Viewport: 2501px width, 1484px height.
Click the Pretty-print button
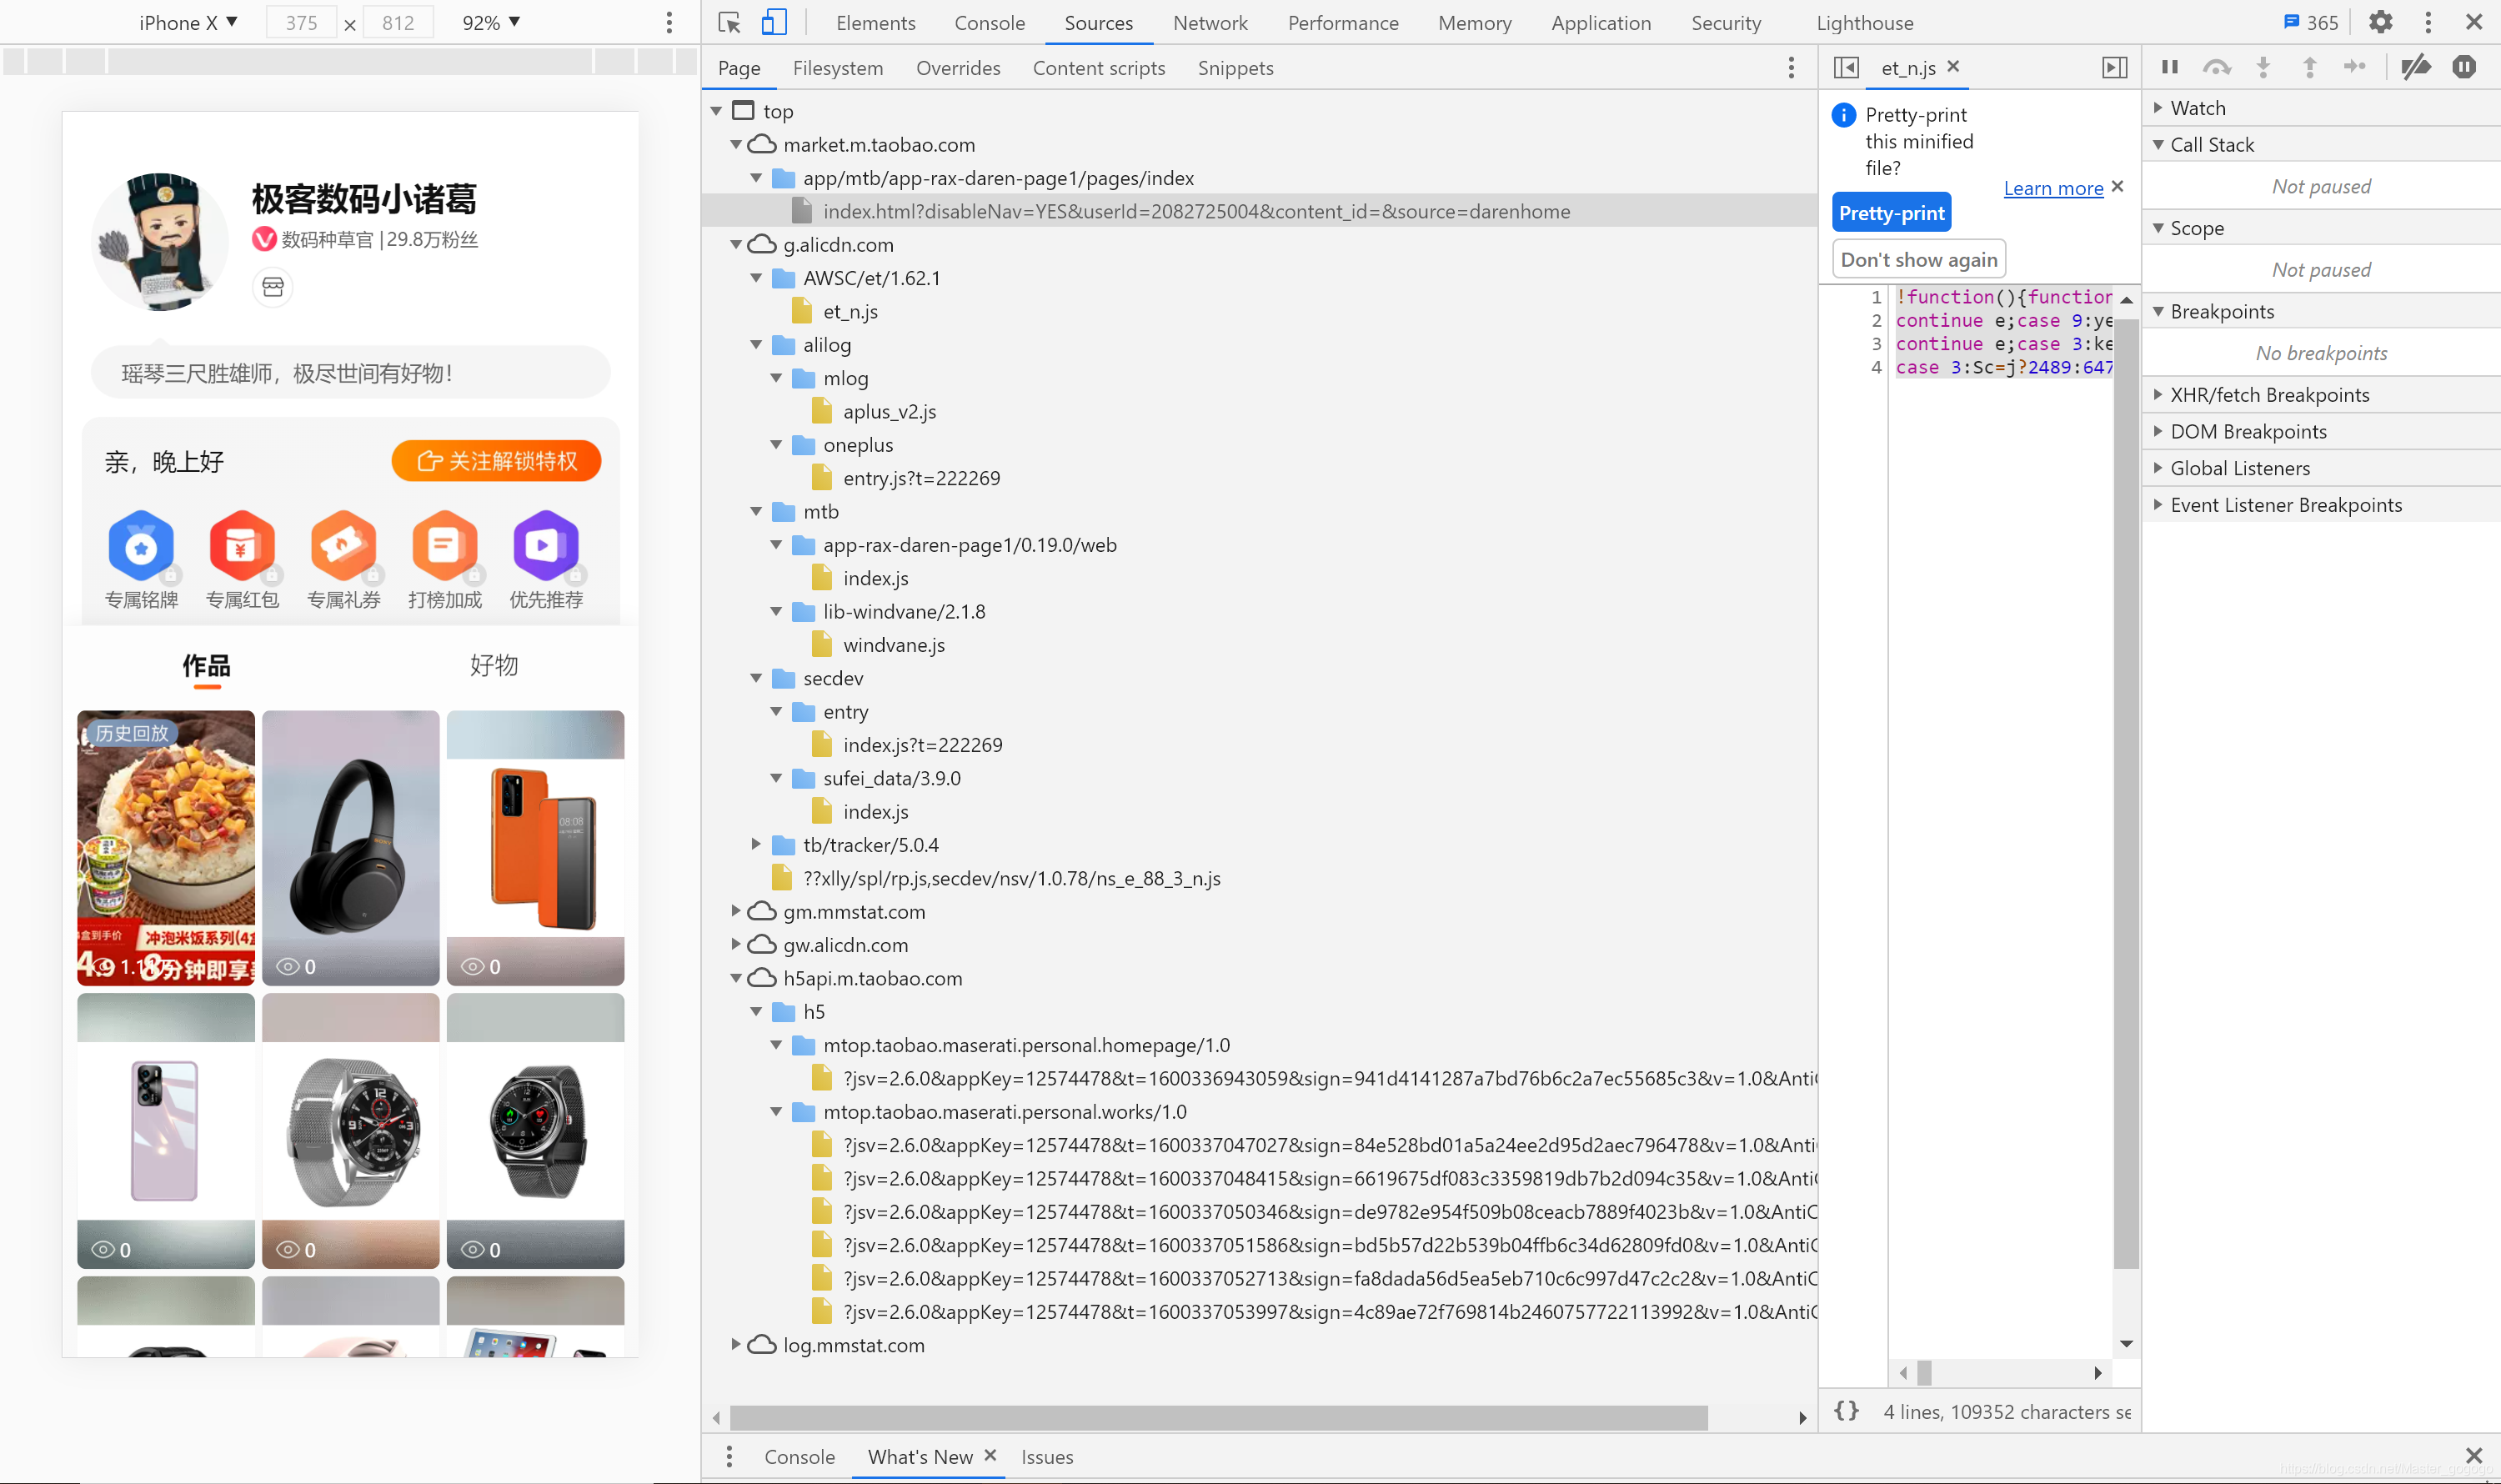pos(1890,212)
